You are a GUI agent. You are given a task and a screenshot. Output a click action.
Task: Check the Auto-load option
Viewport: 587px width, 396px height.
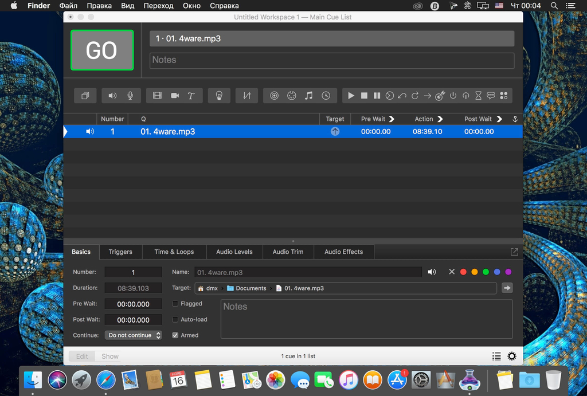pos(175,319)
